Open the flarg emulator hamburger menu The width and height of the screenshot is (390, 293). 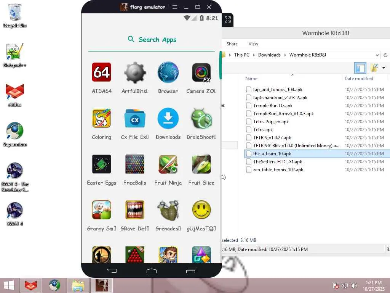tap(175, 7)
